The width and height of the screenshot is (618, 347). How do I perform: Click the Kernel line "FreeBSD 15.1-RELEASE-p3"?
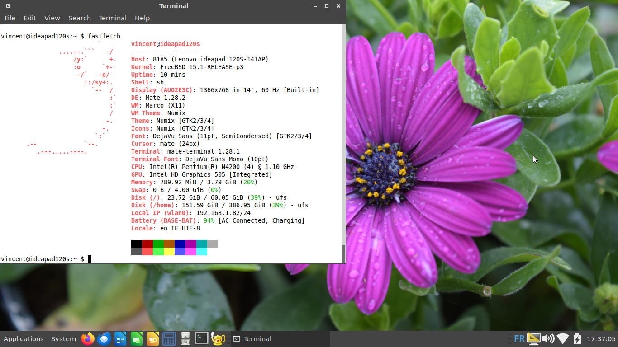pyautogui.click(x=187, y=67)
